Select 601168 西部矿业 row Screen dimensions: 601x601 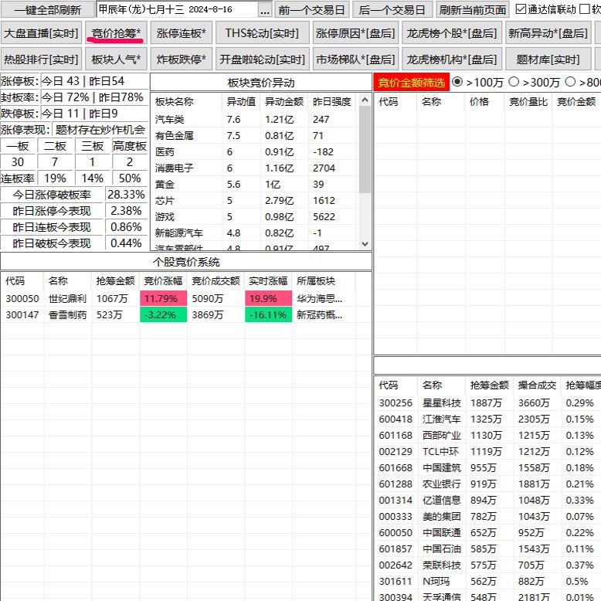click(487, 436)
